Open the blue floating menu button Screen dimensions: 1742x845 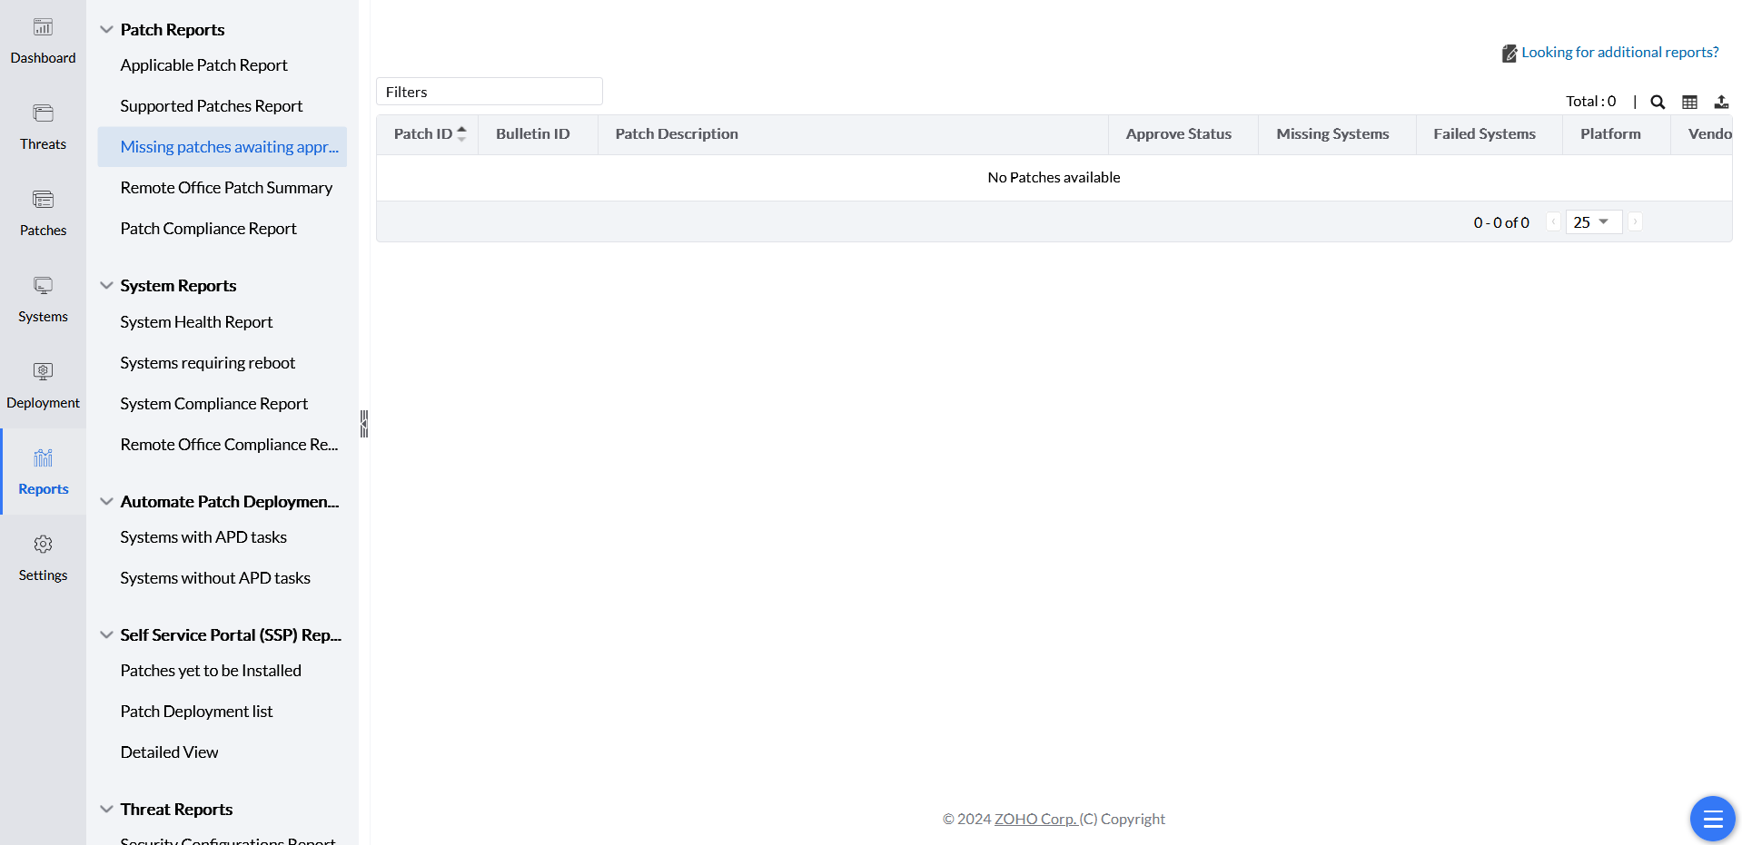[1712, 819]
